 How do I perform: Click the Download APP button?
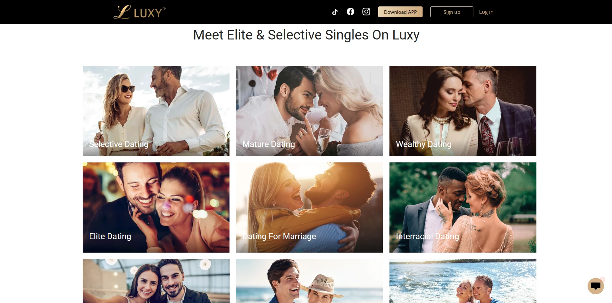click(400, 12)
